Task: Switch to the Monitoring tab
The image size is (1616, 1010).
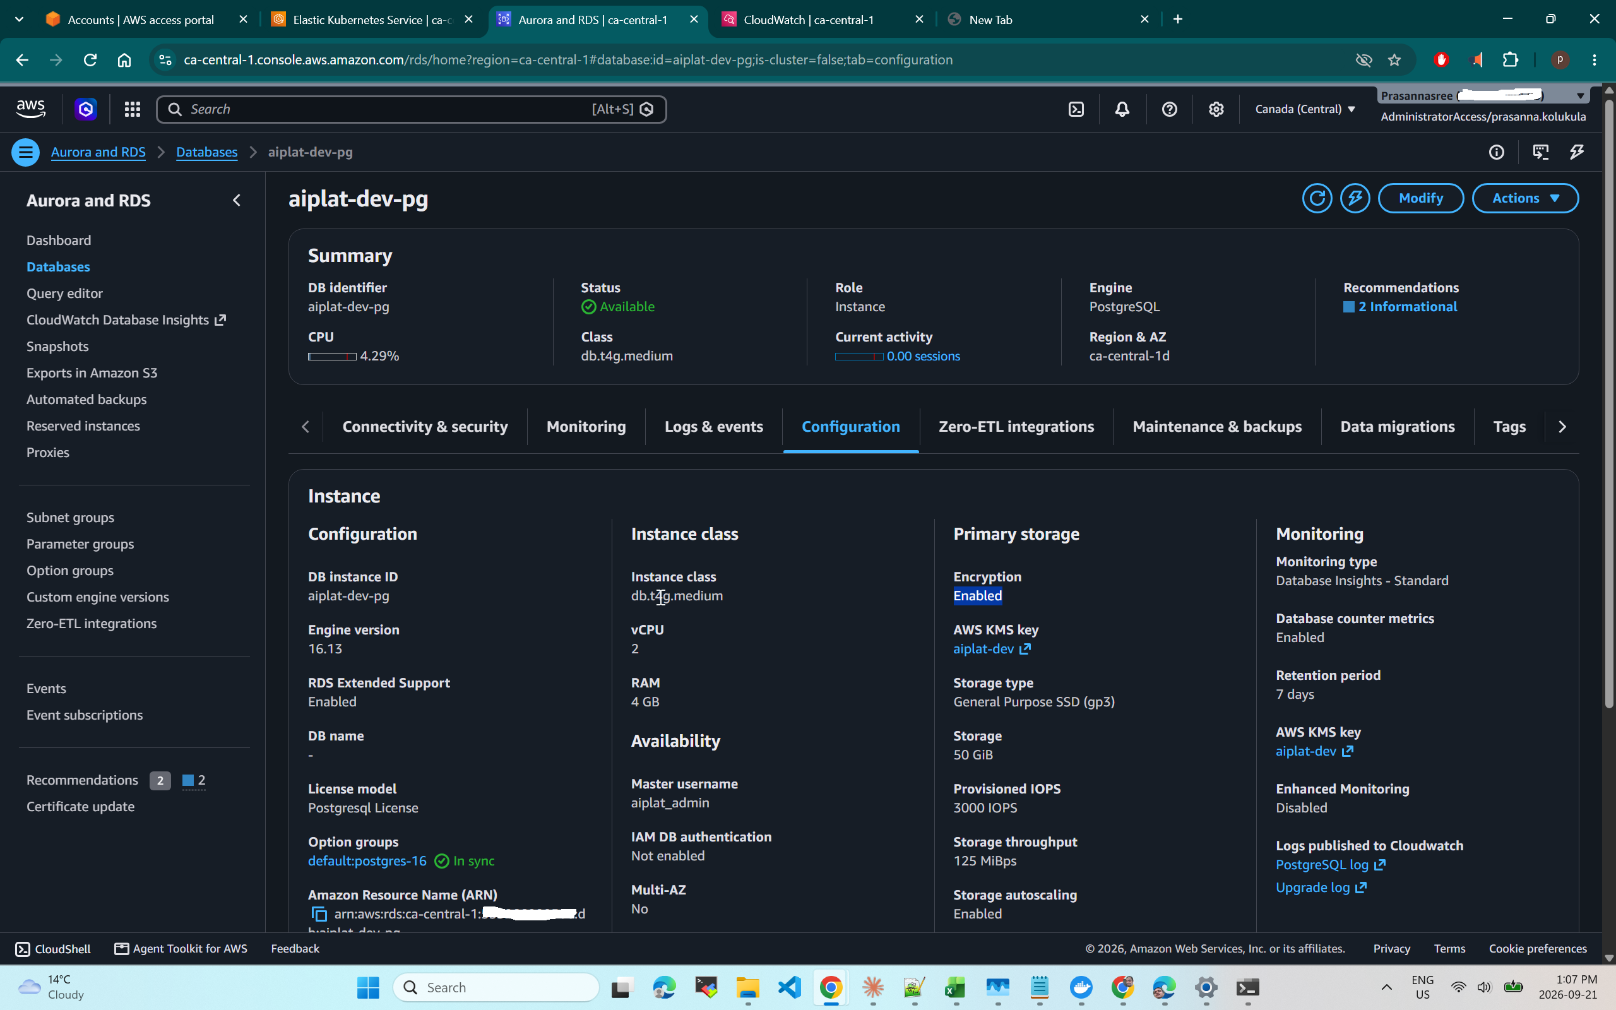Action: coord(586,427)
